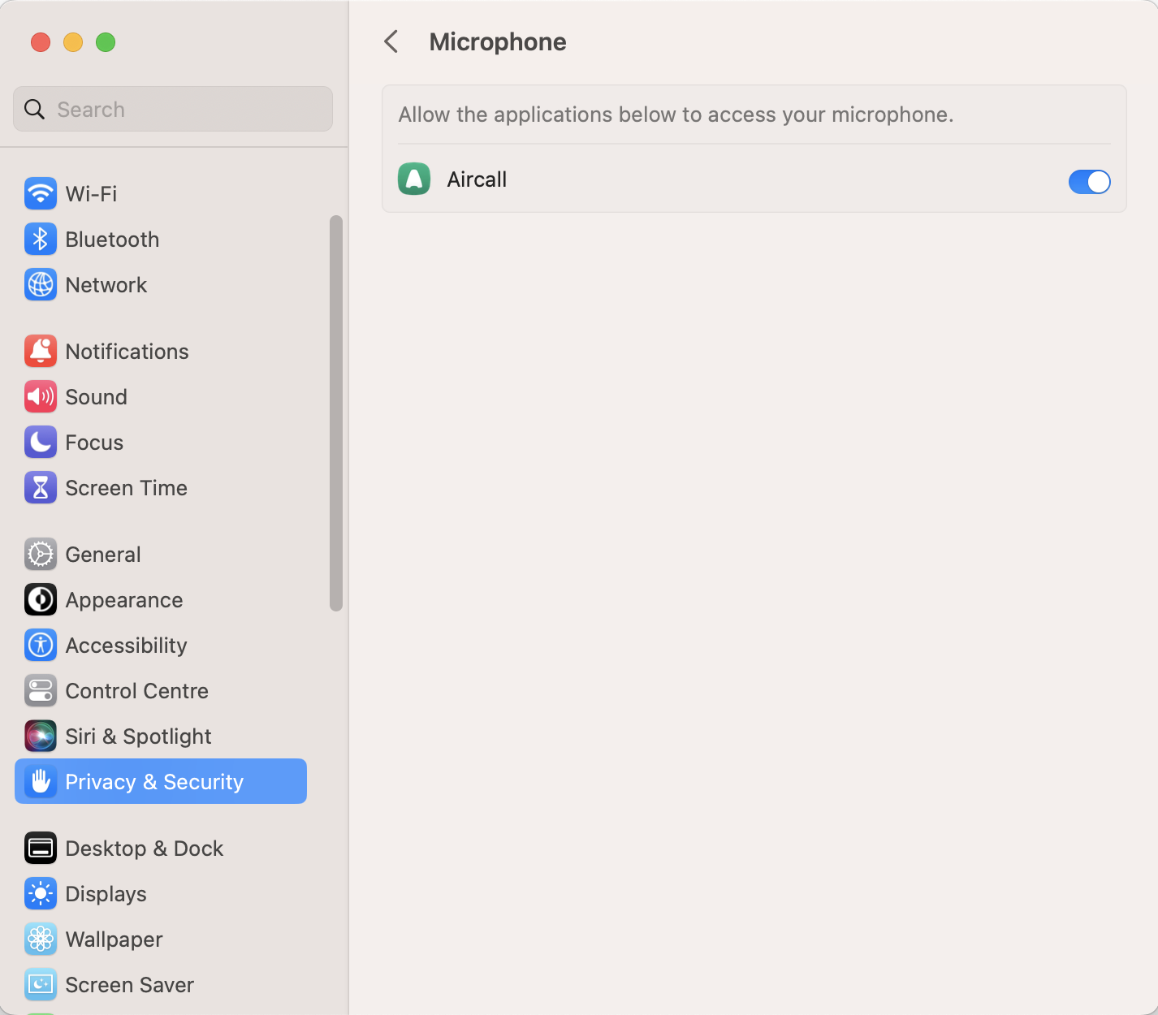This screenshot has width=1158, height=1015.
Task: Click the Search field
Action: 173,109
